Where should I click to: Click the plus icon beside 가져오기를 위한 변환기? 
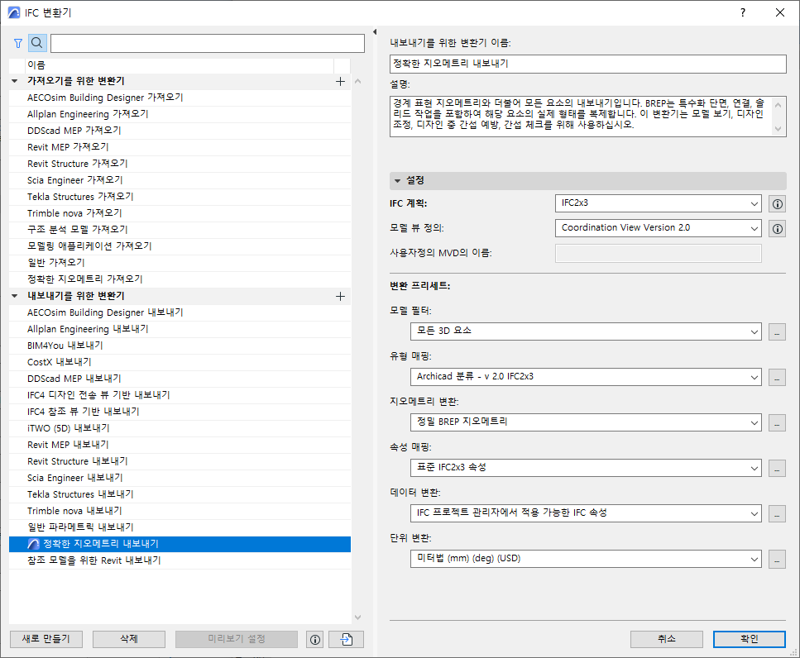(340, 81)
